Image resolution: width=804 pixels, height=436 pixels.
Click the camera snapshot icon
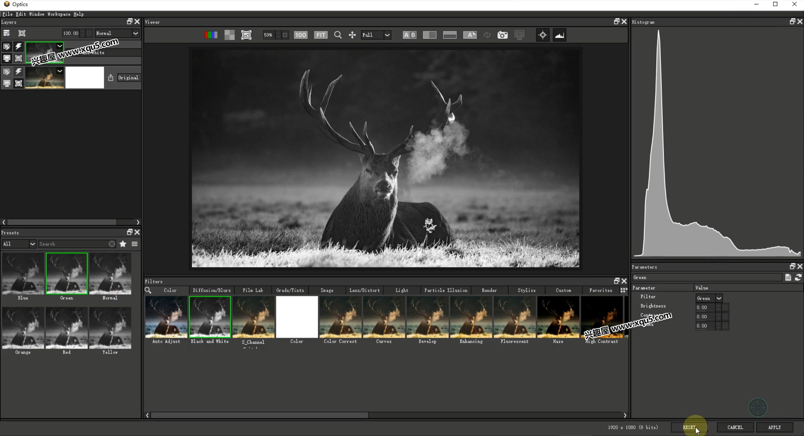[502, 35]
